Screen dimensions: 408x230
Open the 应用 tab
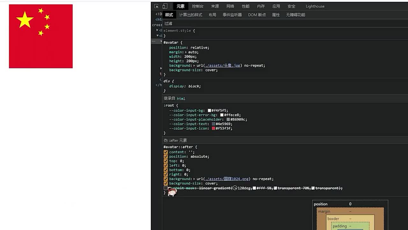(276, 6)
